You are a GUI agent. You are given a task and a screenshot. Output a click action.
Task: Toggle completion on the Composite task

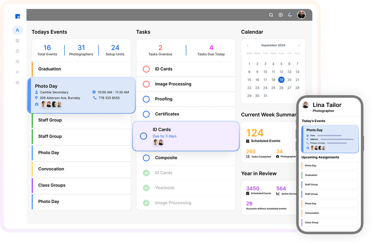coord(146,158)
